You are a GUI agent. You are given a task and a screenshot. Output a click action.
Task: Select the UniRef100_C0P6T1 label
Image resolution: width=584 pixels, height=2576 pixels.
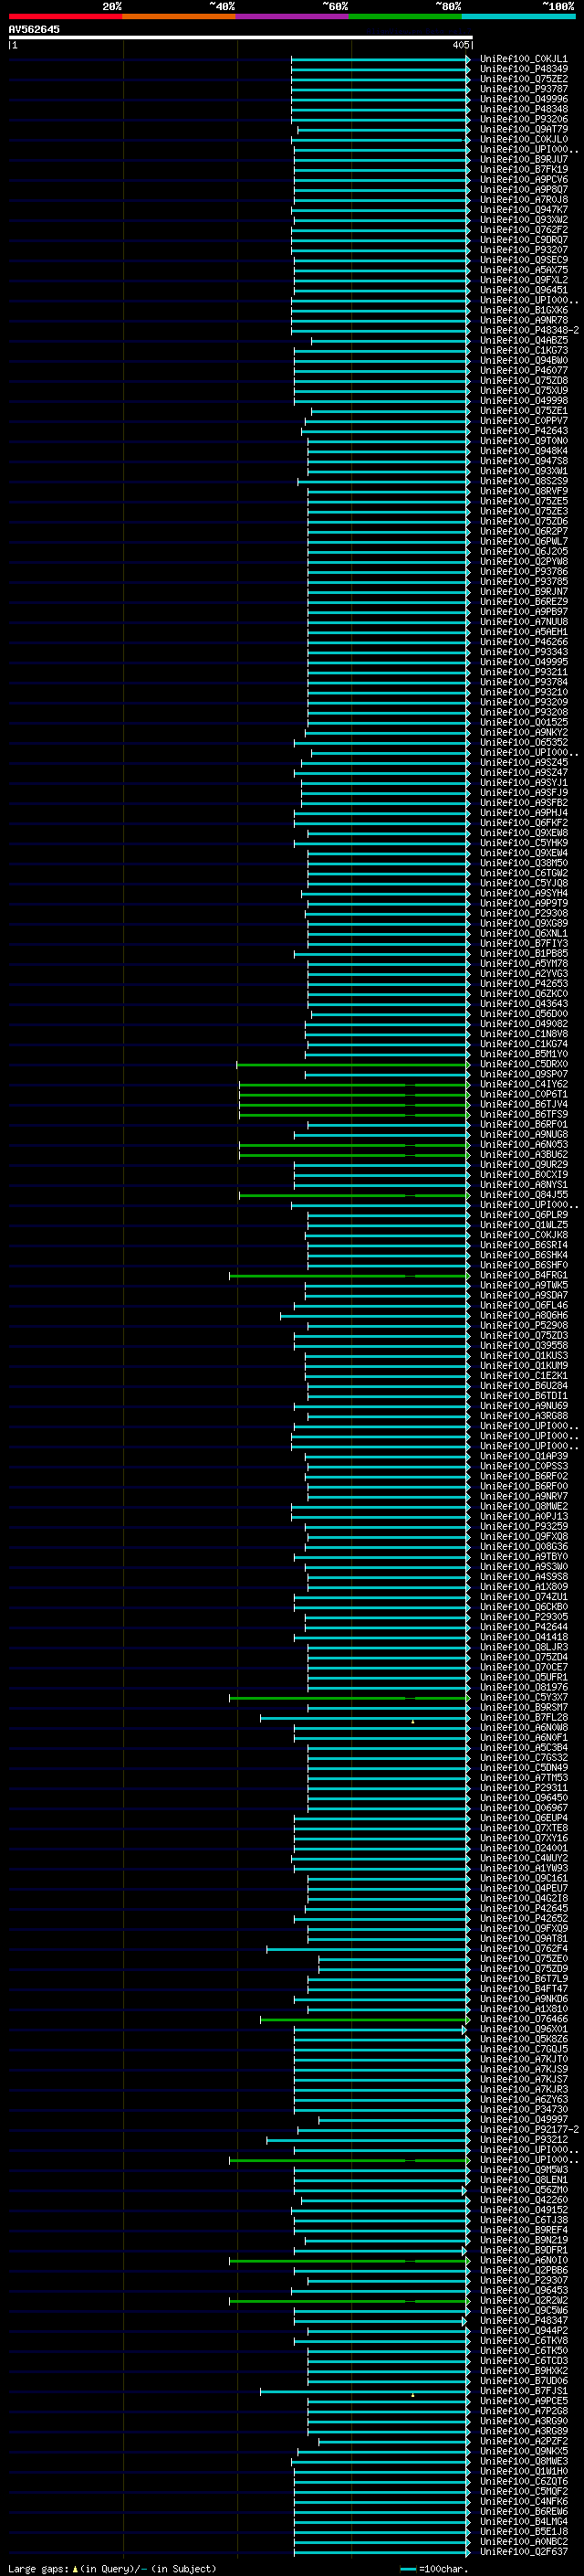point(523,1094)
